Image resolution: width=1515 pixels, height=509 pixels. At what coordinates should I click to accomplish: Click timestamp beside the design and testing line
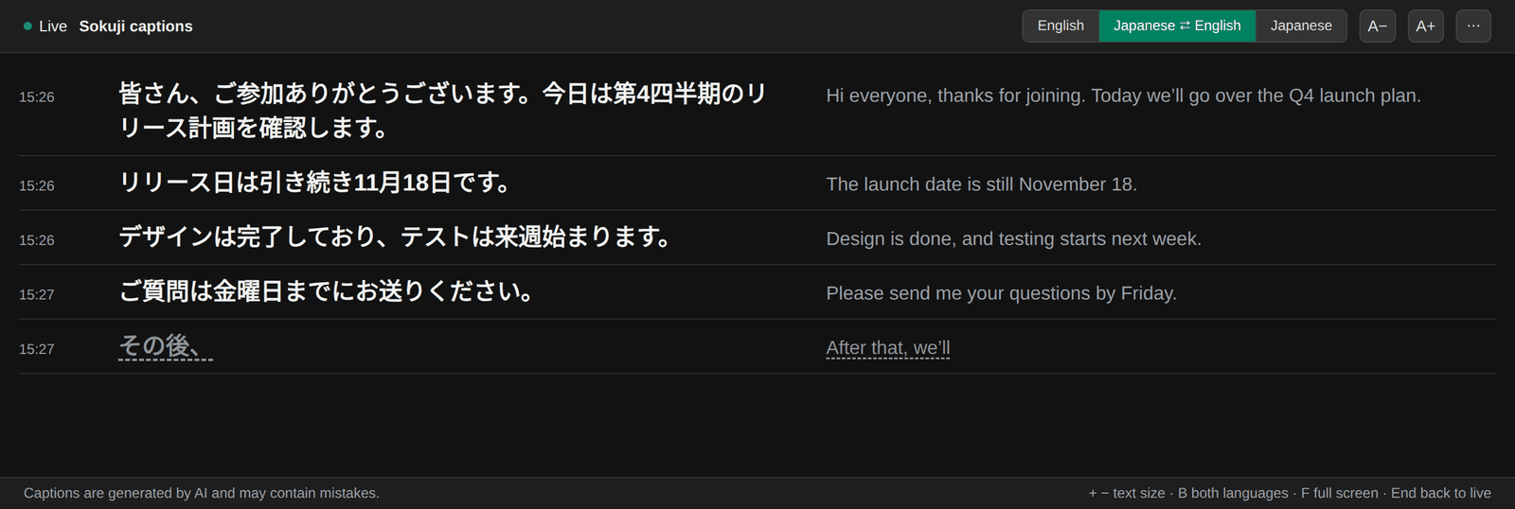click(37, 240)
